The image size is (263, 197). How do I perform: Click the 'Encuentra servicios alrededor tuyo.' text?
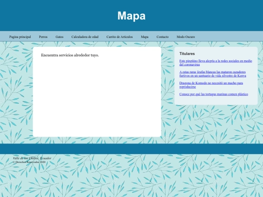(x=70, y=55)
